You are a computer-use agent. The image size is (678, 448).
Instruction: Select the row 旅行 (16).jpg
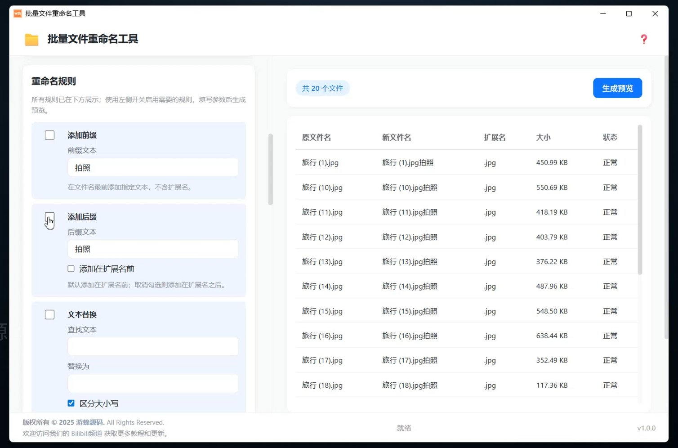pos(466,336)
